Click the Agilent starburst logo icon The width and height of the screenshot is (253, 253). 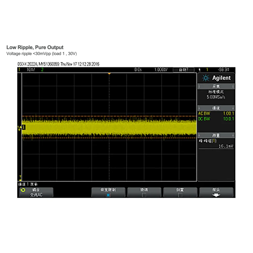206,78
